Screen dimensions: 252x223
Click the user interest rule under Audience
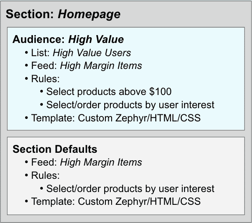pos(130,104)
